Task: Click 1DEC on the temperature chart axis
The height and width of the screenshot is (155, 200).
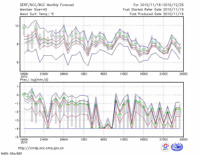Action: [84, 74]
